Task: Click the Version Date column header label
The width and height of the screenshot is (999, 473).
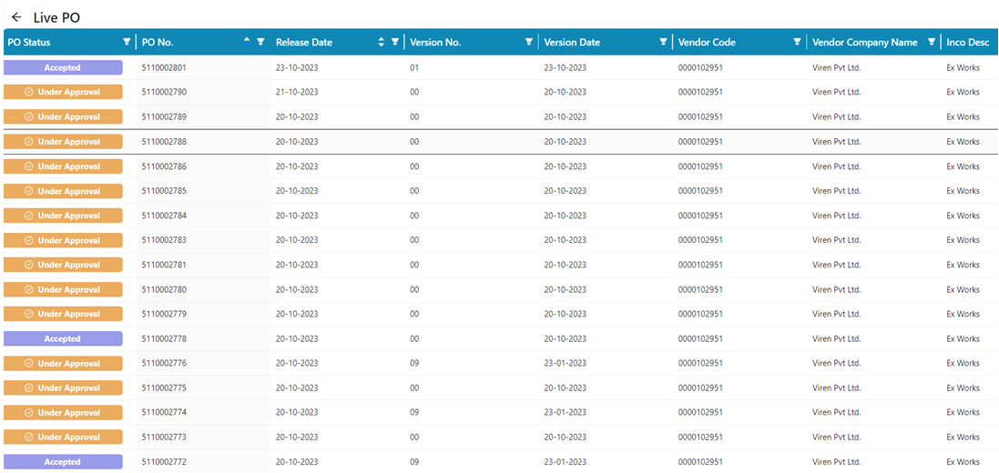Action: 572,43
